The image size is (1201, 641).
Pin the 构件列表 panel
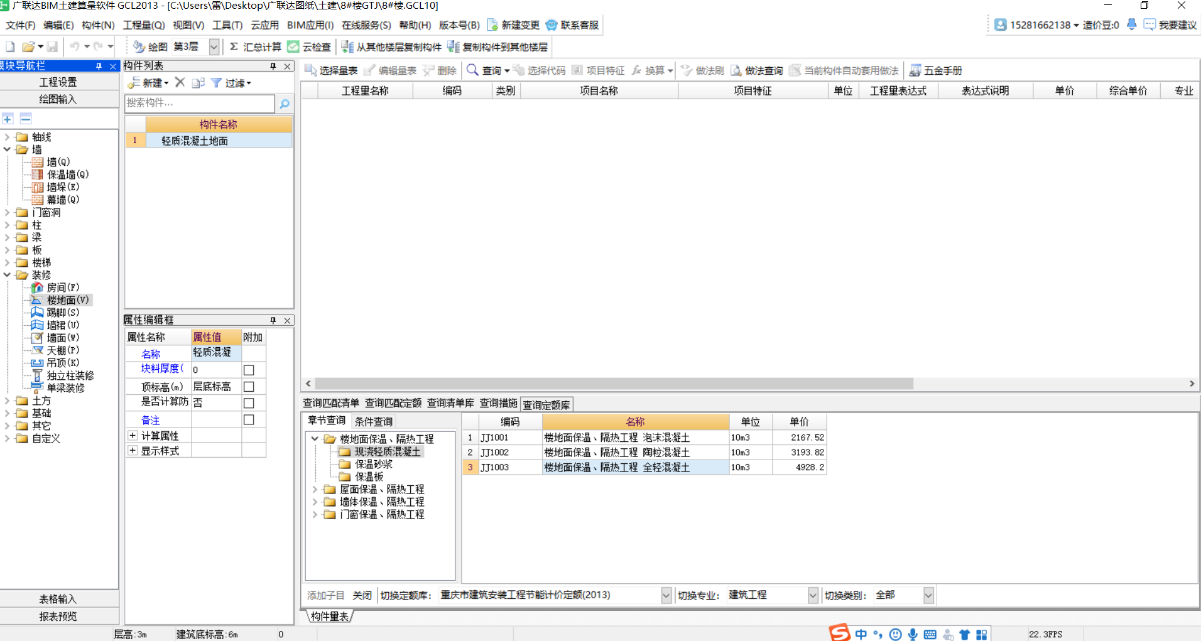click(273, 66)
